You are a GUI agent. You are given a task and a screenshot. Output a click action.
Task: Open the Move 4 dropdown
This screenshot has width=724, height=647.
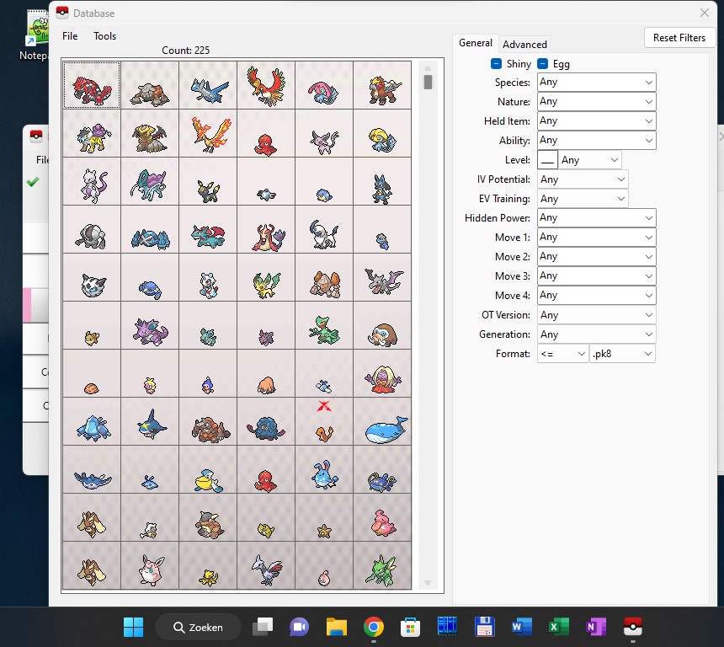pos(596,296)
